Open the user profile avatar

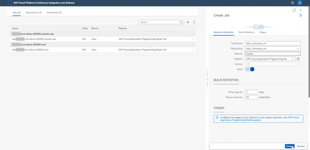coord(300,3)
